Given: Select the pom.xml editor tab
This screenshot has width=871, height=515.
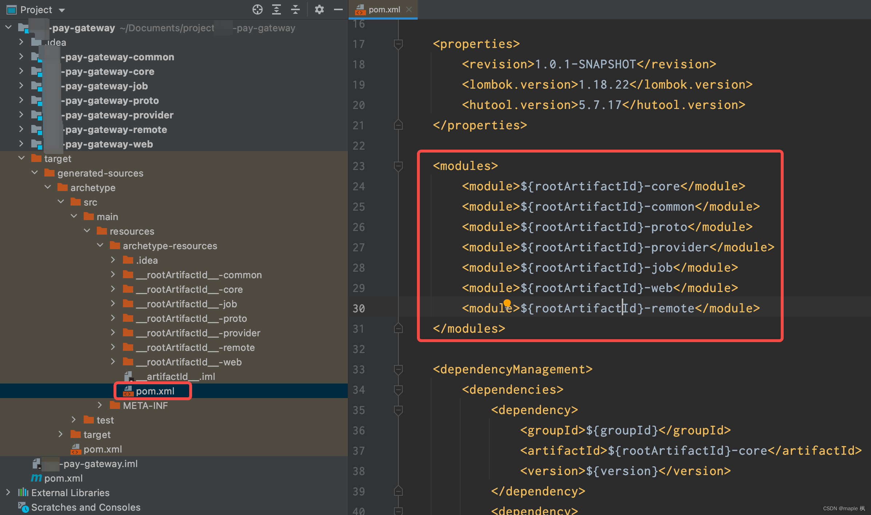Looking at the screenshot, I should point(384,9).
